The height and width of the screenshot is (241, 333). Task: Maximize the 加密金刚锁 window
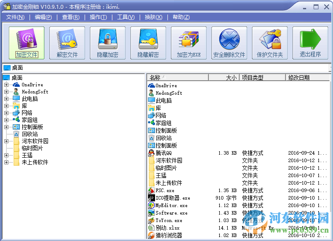pos(316,7)
